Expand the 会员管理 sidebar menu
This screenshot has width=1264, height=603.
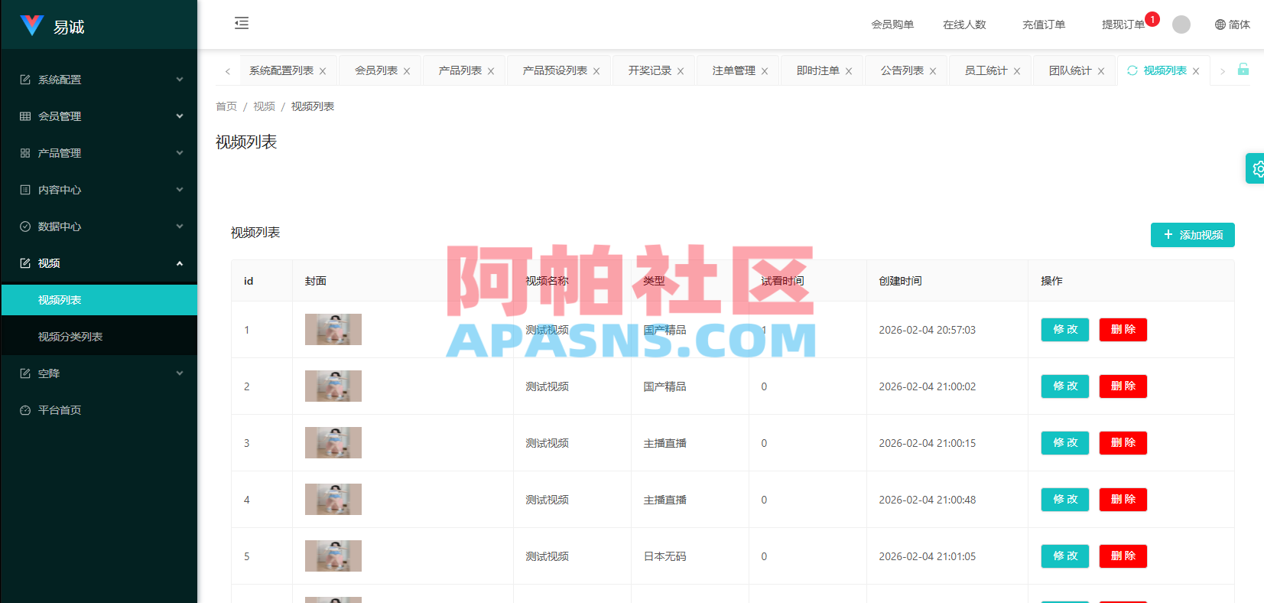click(x=99, y=116)
